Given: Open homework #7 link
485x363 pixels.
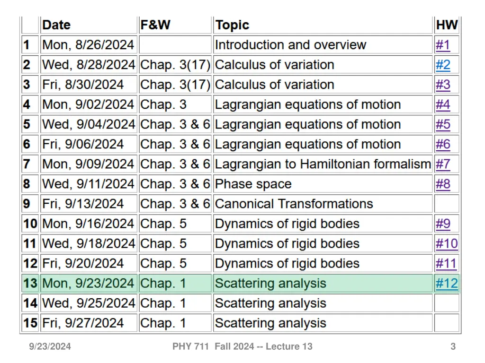Looking at the screenshot, I should tap(443, 164).
